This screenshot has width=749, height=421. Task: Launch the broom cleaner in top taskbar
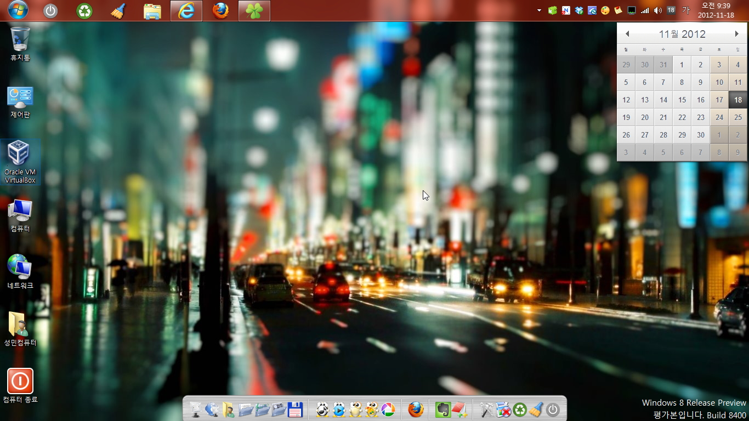pyautogui.click(x=118, y=10)
